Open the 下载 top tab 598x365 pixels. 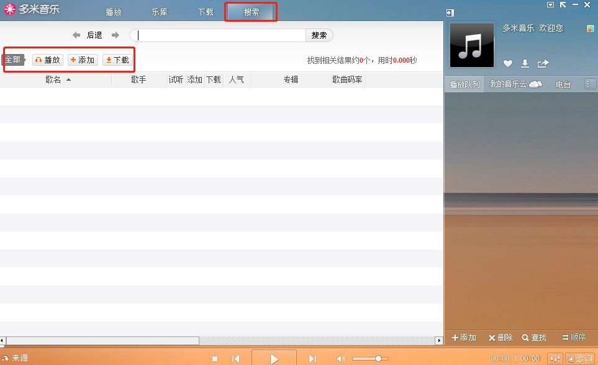pos(206,12)
